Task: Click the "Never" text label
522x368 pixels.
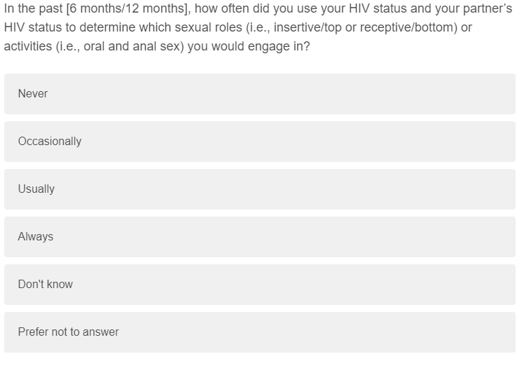Action: click(x=33, y=94)
